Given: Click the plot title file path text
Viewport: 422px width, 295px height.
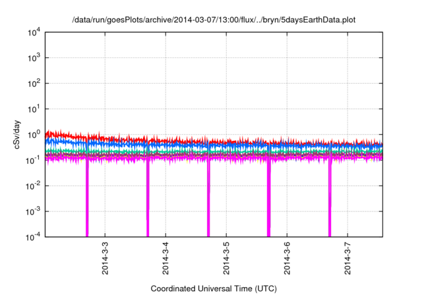Looking at the screenshot, I should pos(214,20).
